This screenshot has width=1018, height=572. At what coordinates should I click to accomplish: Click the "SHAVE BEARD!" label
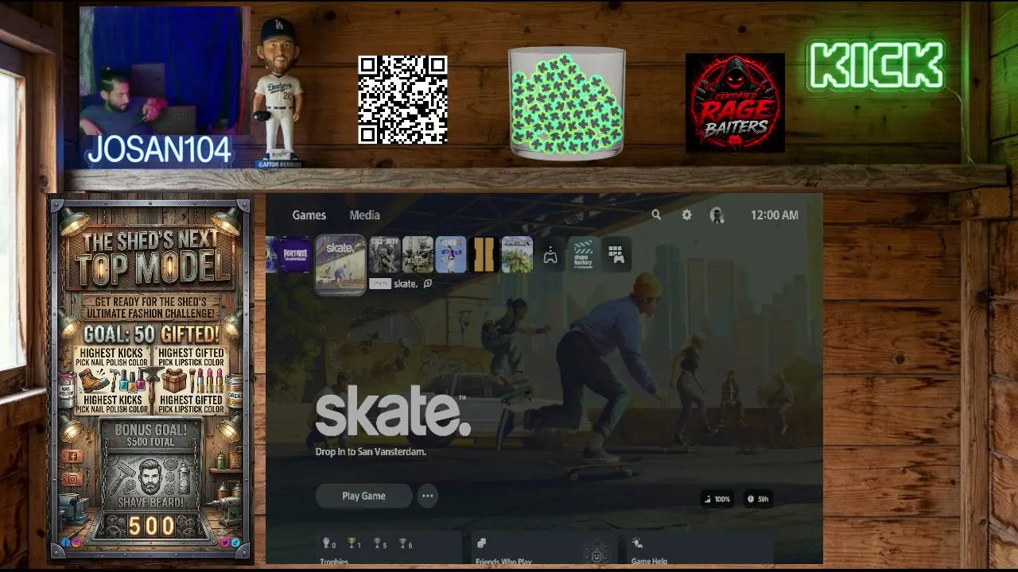(x=151, y=501)
